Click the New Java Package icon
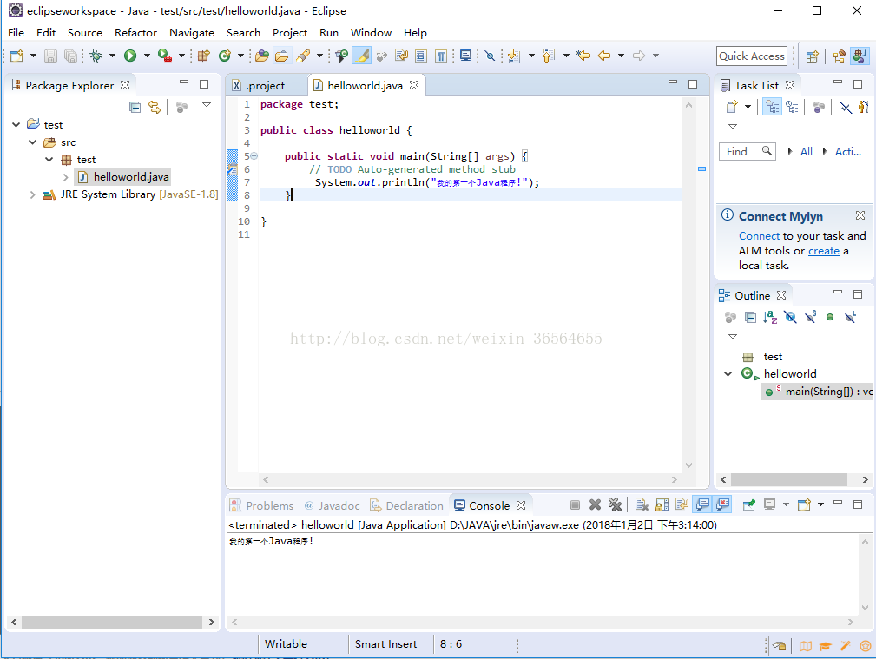The width and height of the screenshot is (876, 659). click(203, 56)
